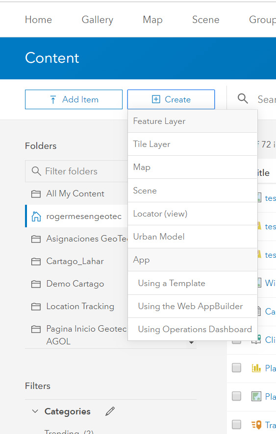This screenshot has height=434, width=276.
Task: Click the folder icon beside Location Tracking
Action: point(36,307)
